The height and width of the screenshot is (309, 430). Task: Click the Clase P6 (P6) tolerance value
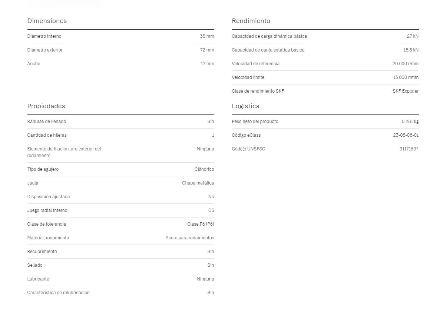pos(201,224)
